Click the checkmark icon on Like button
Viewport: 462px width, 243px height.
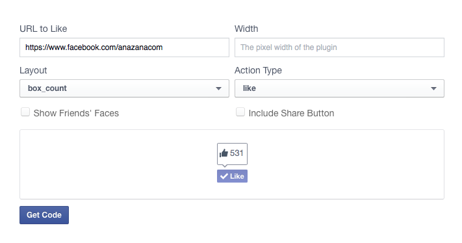point(224,176)
